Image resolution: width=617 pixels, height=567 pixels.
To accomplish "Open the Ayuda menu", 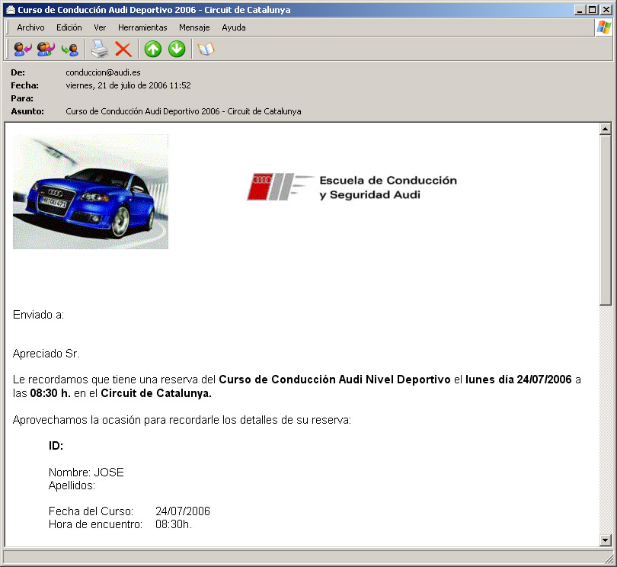I will click(234, 27).
